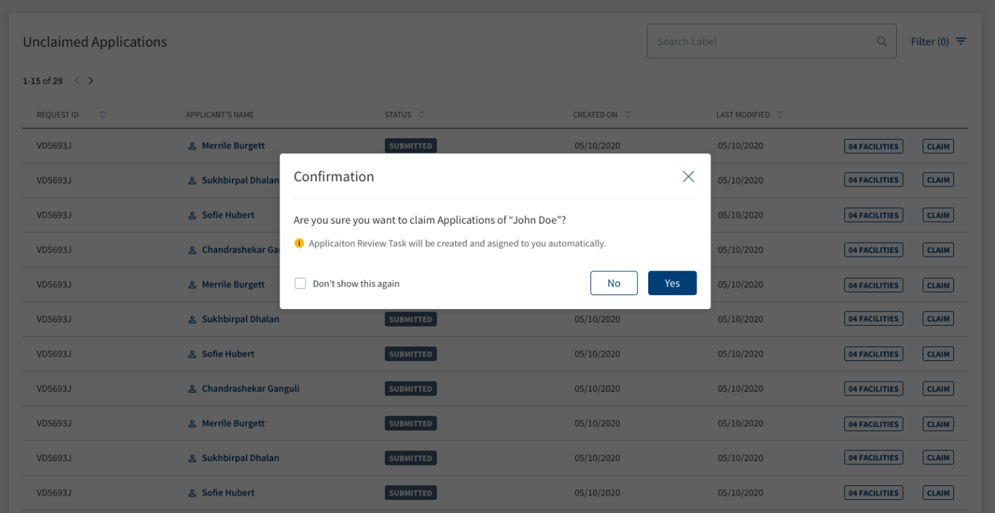995x513 pixels.
Task: Click Claim button in first table row
Action: 938,146
